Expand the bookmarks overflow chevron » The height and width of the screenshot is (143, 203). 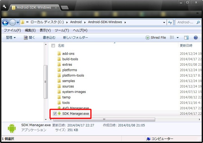(x=197, y=13)
